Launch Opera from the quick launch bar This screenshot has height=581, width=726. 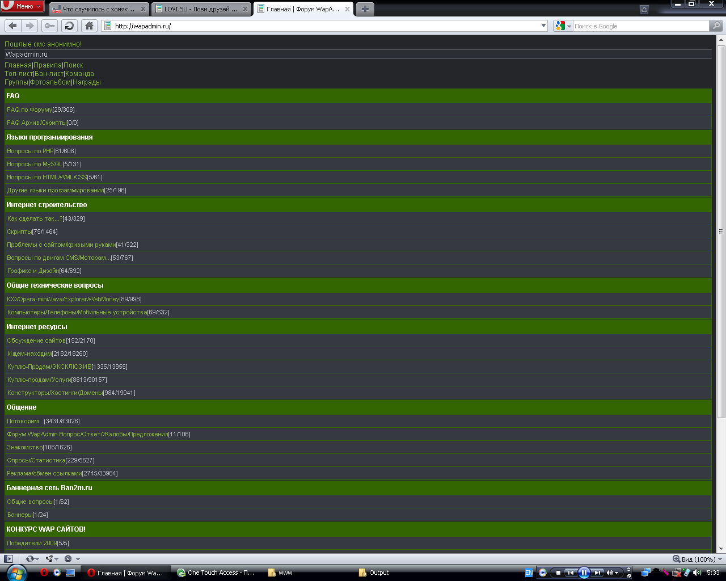pyautogui.click(x=44, y=572)
